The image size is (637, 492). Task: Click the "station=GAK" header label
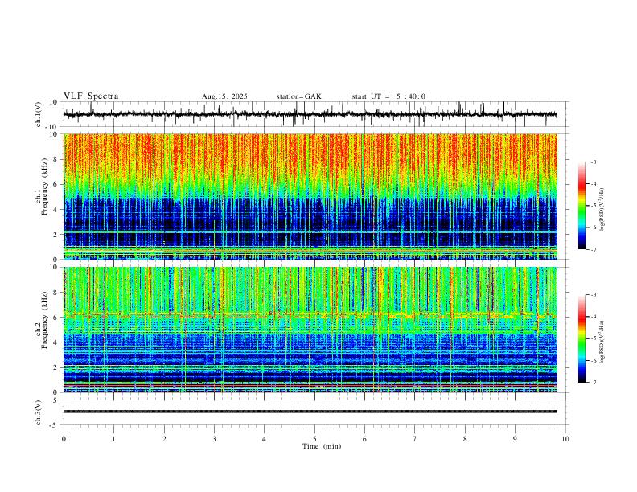(x=299, y=96)
